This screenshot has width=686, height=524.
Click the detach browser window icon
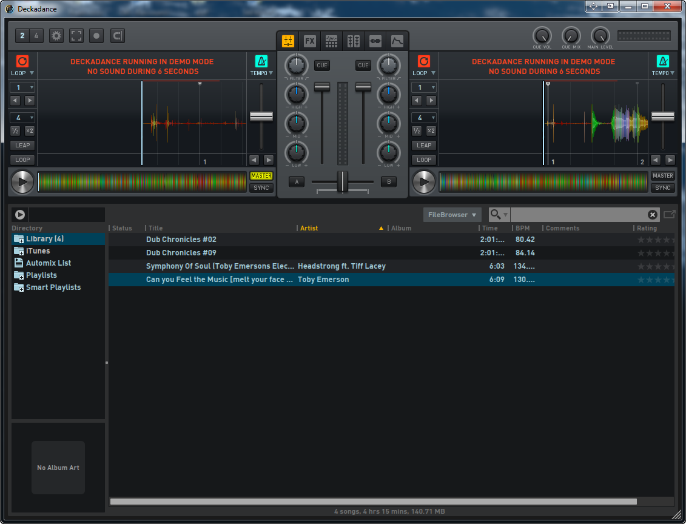669,214
